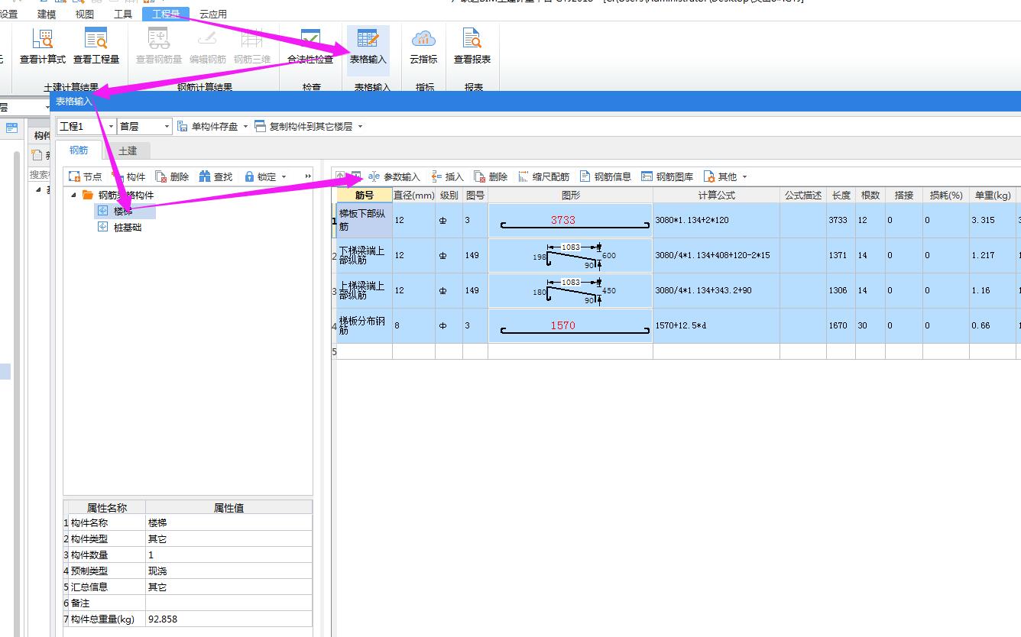
Task: Expand 单构件存盘 dropdown arrow
Action: (x=245, y=127)
